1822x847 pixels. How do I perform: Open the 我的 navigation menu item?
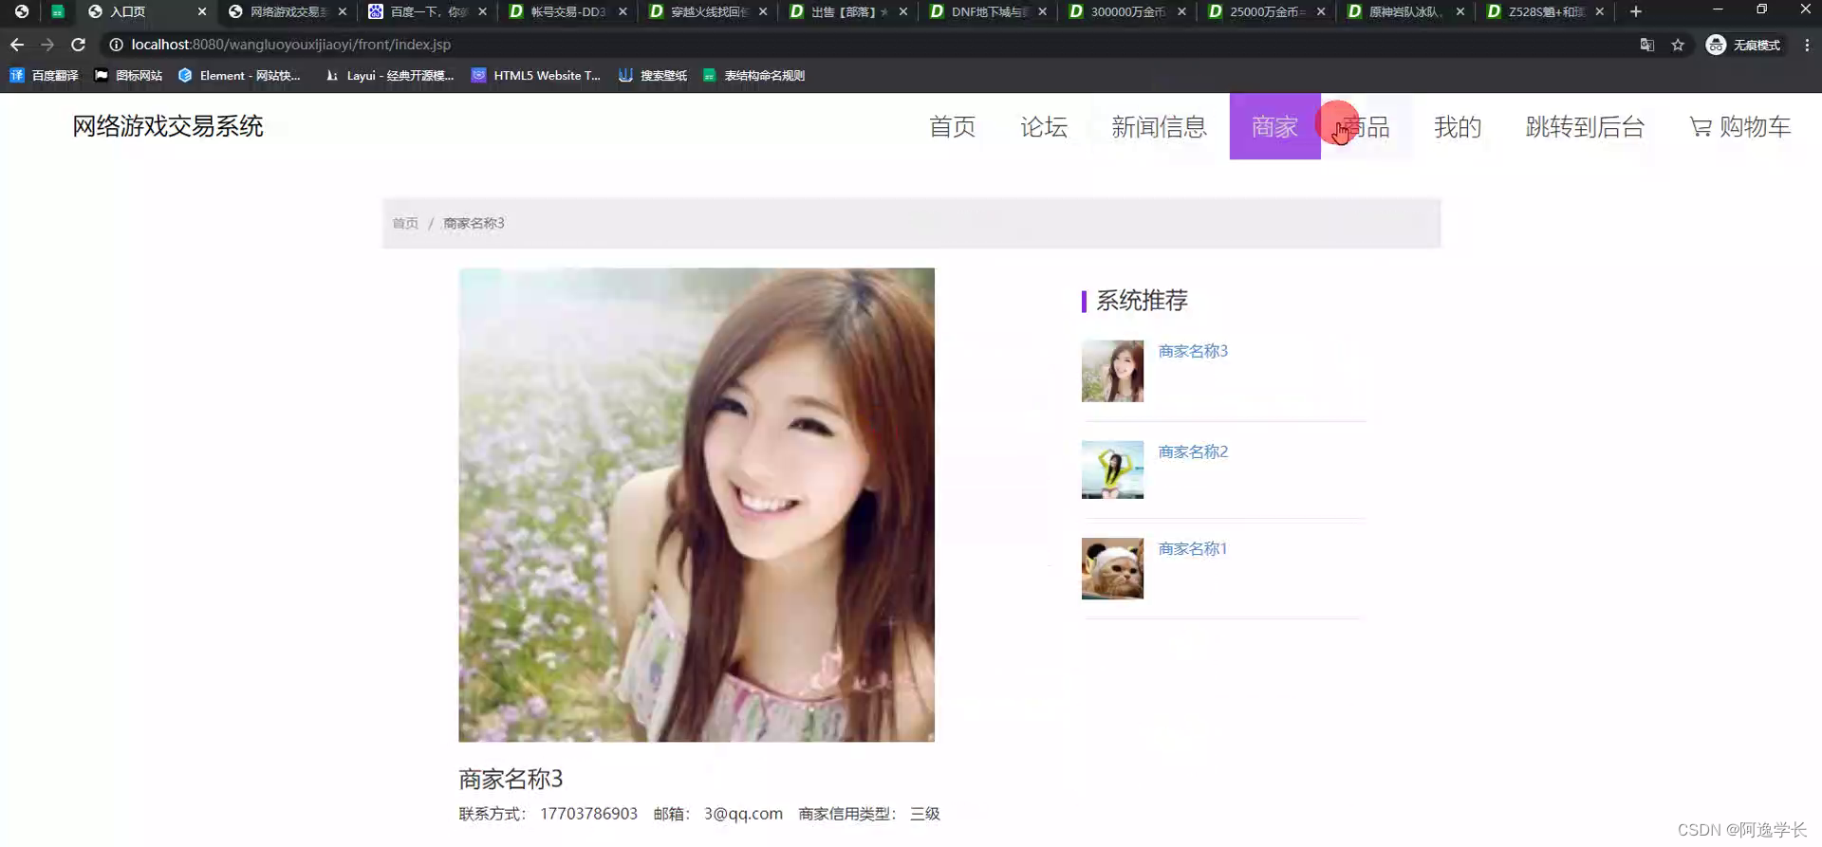click(1458, 126)
